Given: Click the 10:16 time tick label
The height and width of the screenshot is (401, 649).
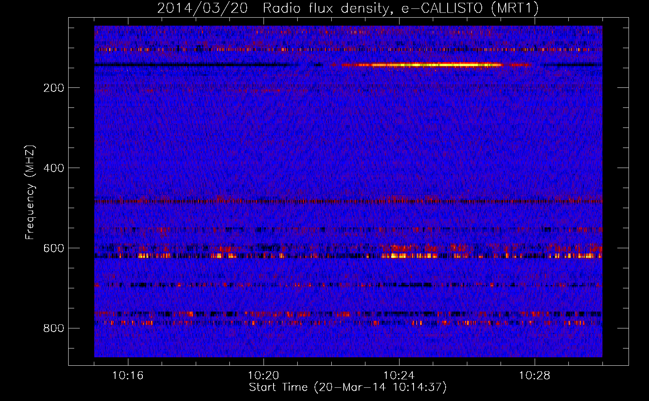Looking at the screenshot, I should (x=128, y=376).
